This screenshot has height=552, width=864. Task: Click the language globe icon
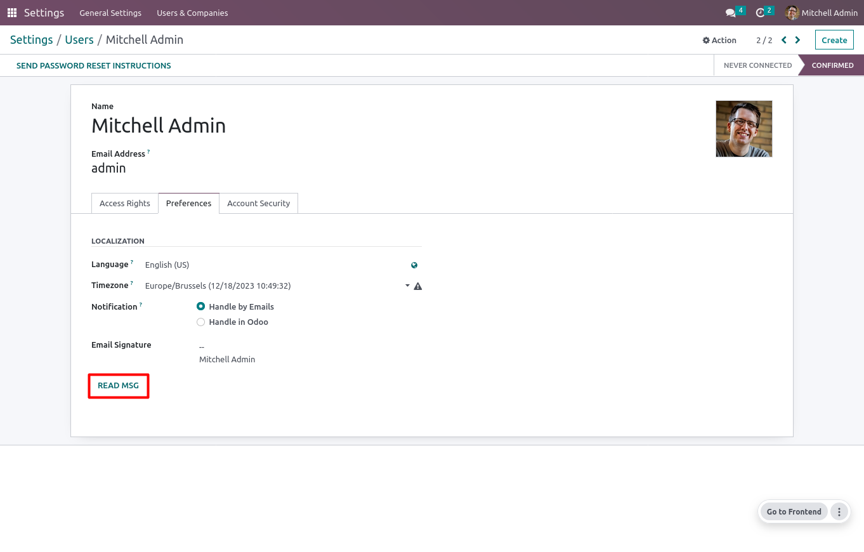click(414, 265)
